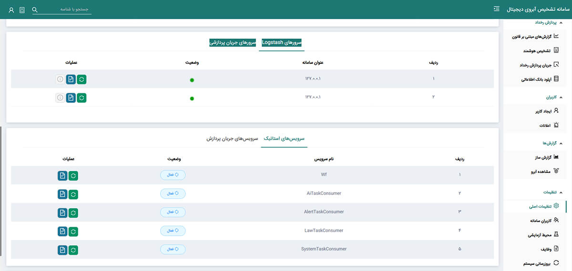Click the refresh icon for Wf service

pos(73,175)
